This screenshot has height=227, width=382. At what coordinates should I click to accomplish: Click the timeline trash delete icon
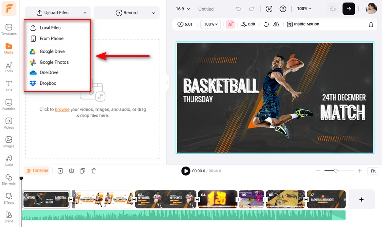pos(94,171)
